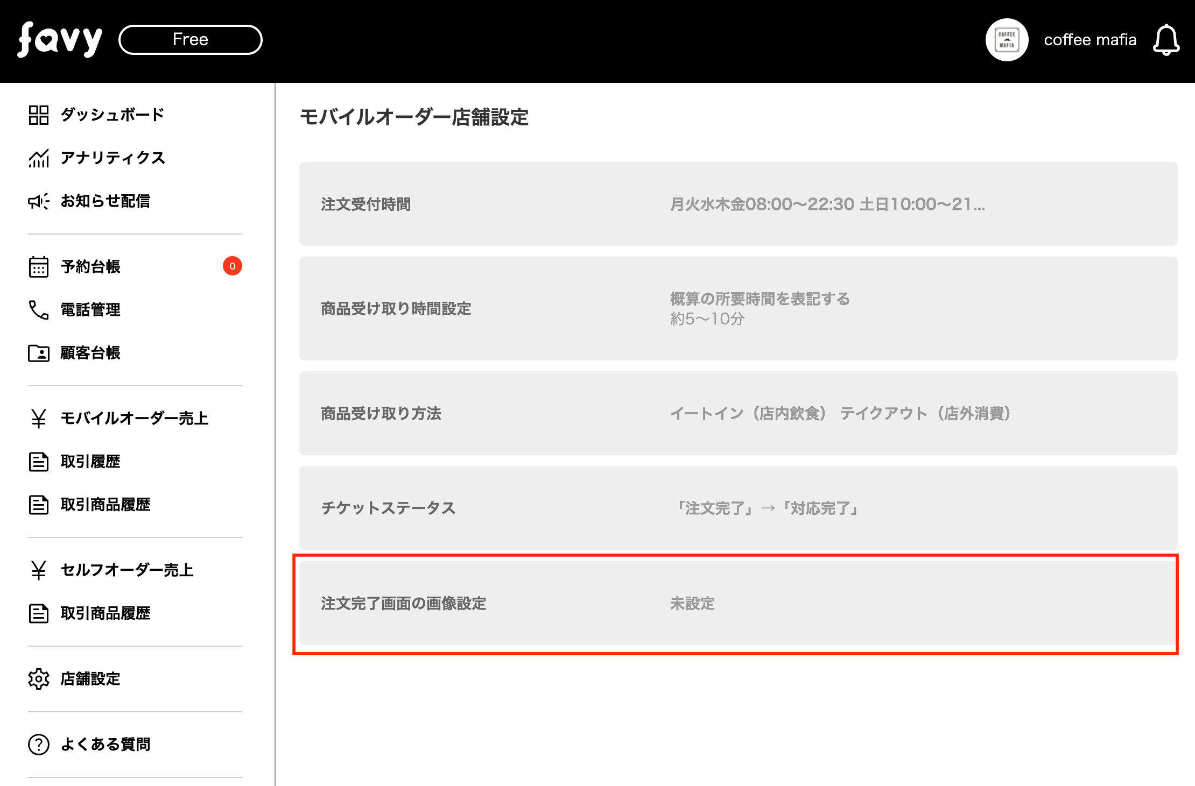Click the 電話管理 phone icon
The height and width of the screenshot is (786, 1195).
pos(39,310)
